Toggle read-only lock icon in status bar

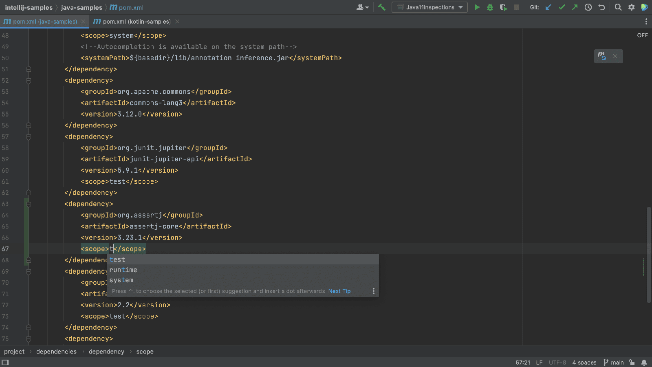point(632,363)
